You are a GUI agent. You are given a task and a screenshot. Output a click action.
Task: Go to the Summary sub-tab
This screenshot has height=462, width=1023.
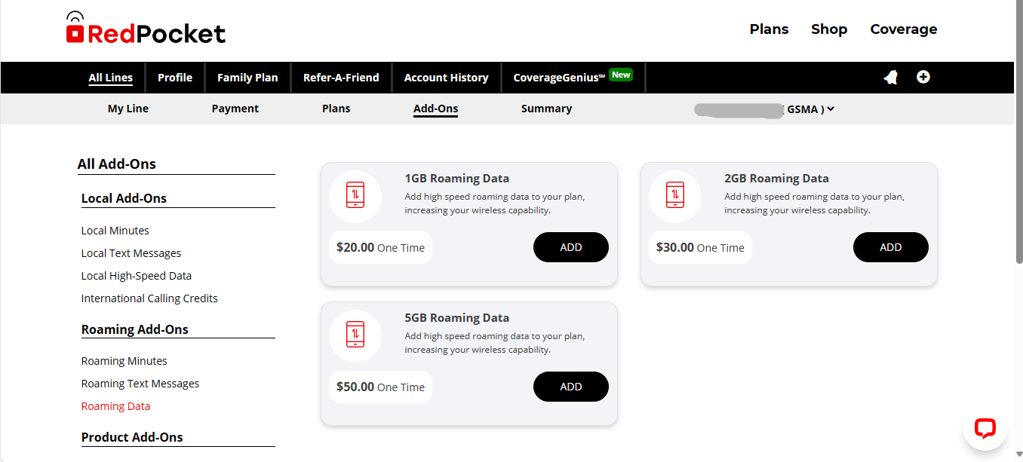click(546, 109)
